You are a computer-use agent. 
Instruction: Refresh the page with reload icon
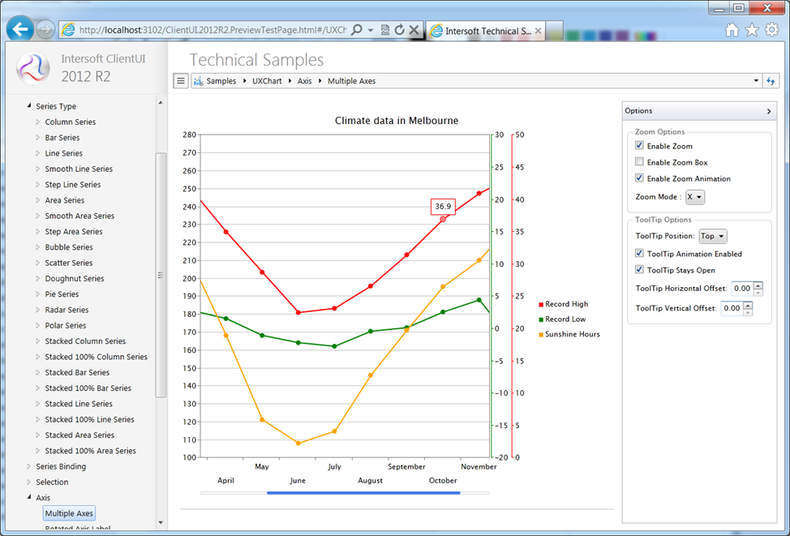(x=400, y=30)
